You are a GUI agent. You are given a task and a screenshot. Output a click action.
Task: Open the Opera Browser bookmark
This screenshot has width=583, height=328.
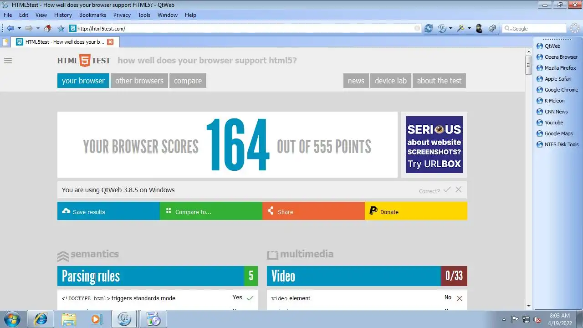[x=557, y=57]
